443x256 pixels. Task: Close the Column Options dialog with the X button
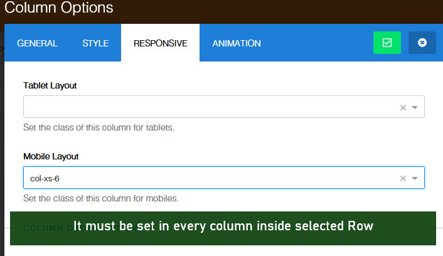[x=422, y=43]
